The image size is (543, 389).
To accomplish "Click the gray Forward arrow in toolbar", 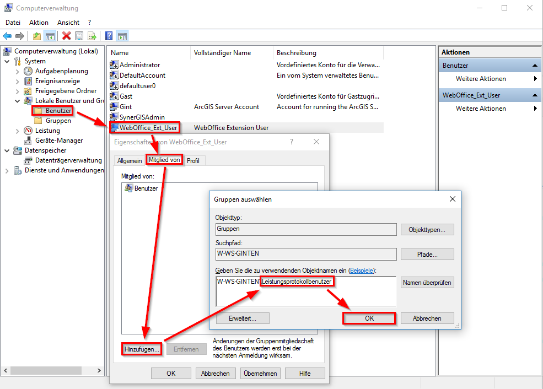I will [20, 36].
